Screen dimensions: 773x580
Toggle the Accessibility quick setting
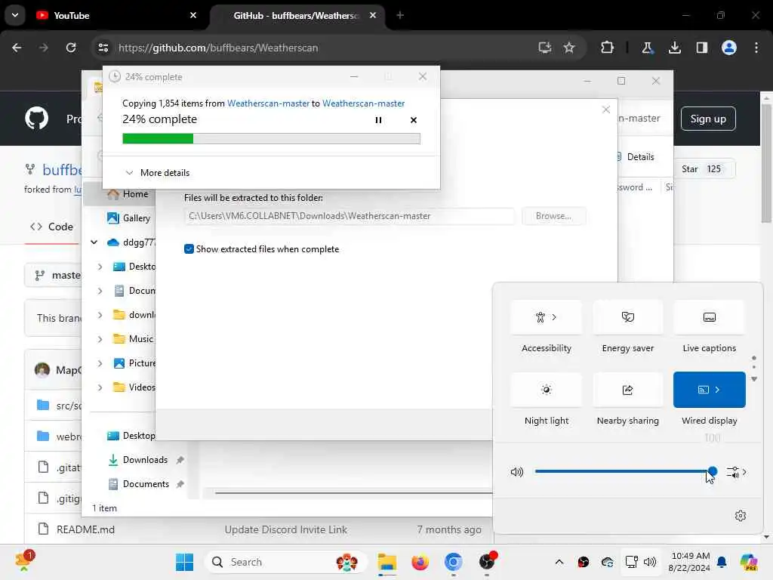click(547, 317)
